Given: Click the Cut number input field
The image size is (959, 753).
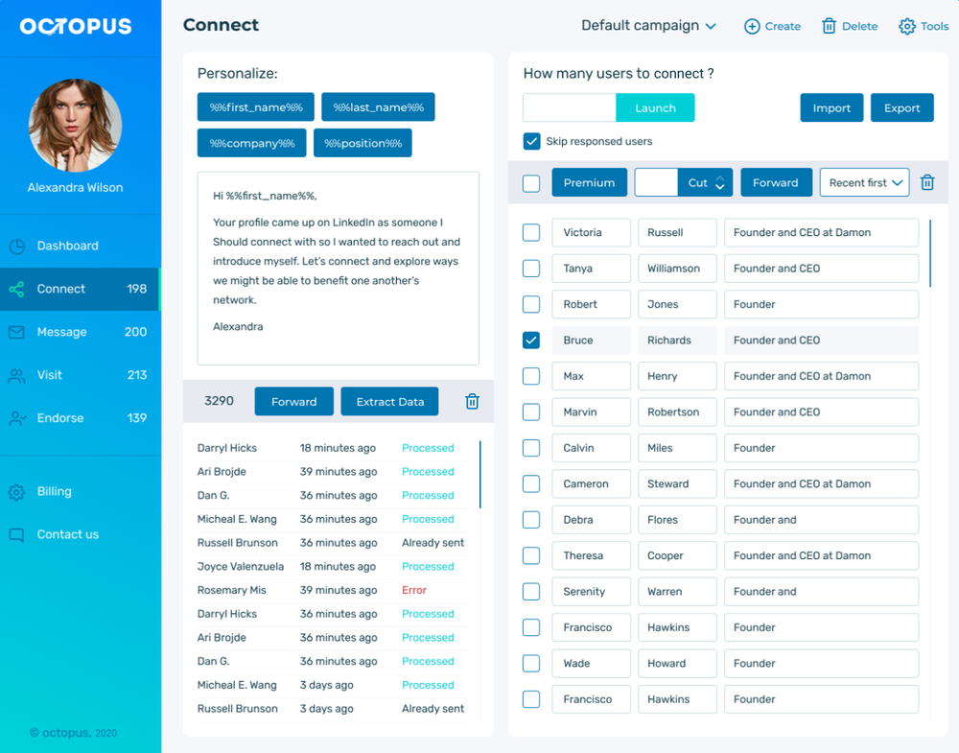Looking at the screenshot, I should [x=656, y=182].
